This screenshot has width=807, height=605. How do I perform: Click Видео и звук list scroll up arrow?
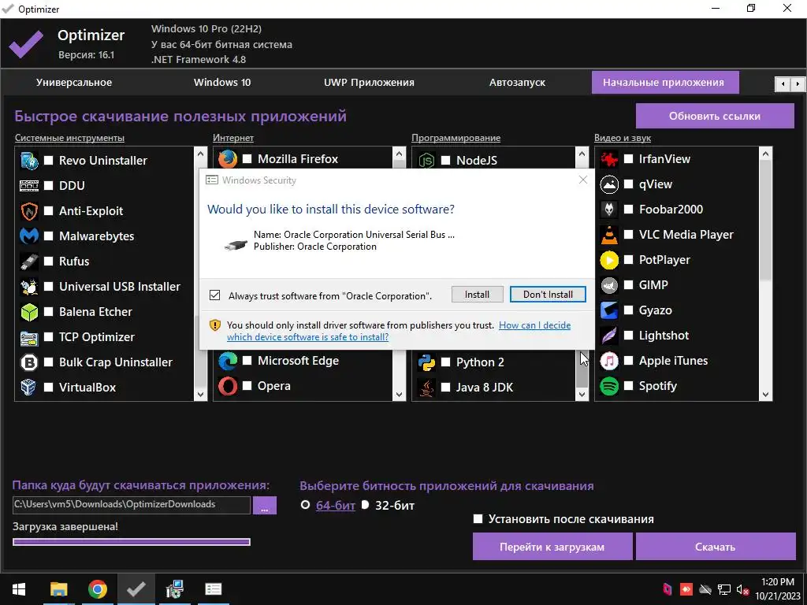click(765, 154)
